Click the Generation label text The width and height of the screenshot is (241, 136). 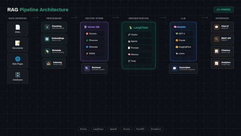[x=185, y=67]
